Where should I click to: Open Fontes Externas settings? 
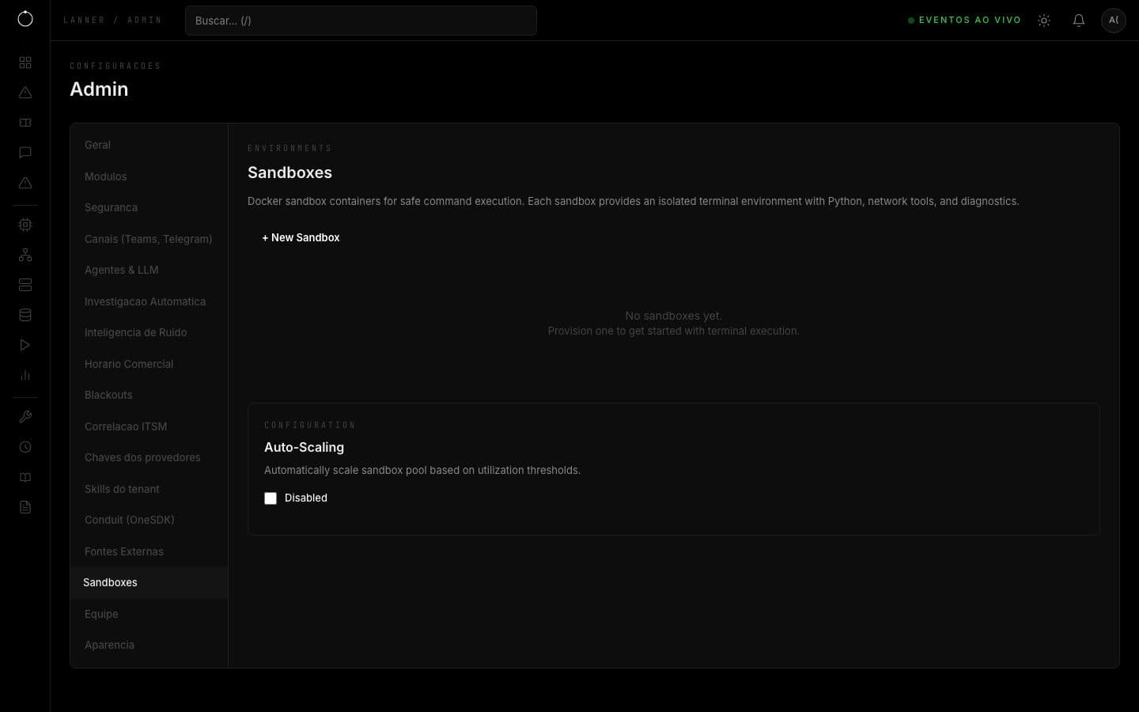tap(149, 551)
